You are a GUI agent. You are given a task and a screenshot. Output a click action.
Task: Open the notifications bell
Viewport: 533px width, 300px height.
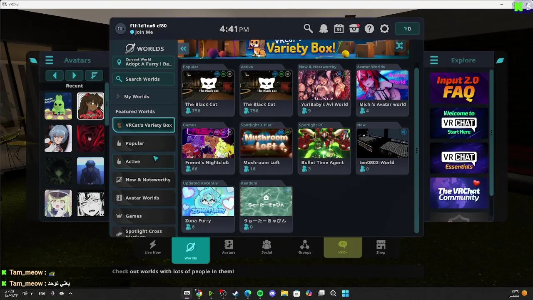(324, 29)
